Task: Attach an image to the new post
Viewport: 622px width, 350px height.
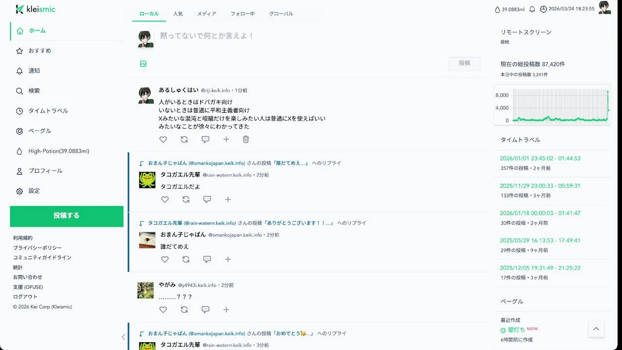Action: pos(143,64)
